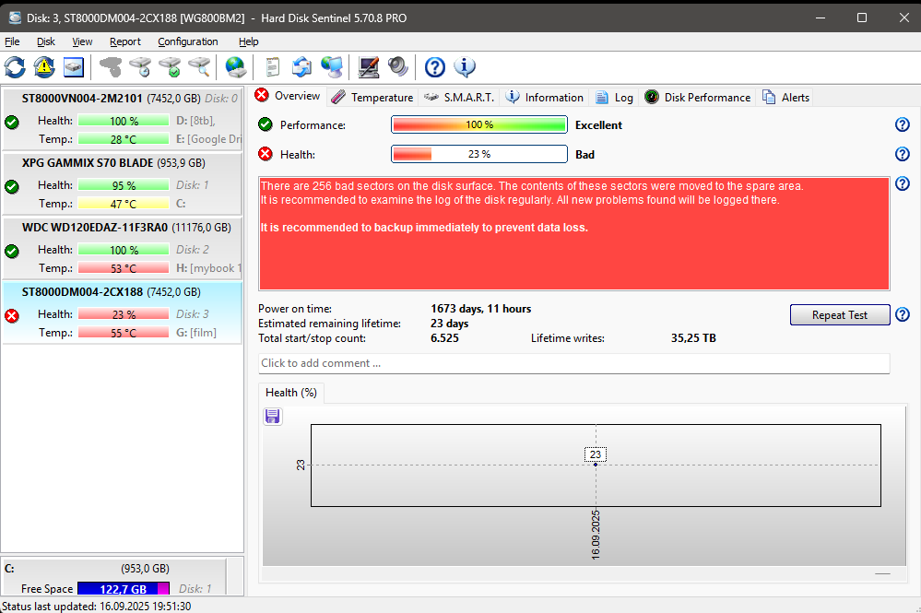
Task: Click the 53 °C temperature bar
Action: coord(124,268)
